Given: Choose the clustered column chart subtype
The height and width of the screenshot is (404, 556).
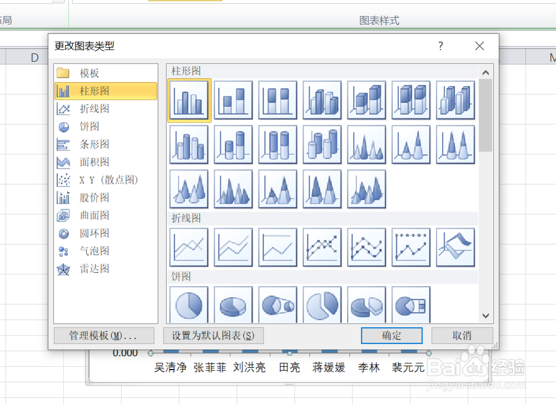Looking at the screenshot, I should 188,100.
